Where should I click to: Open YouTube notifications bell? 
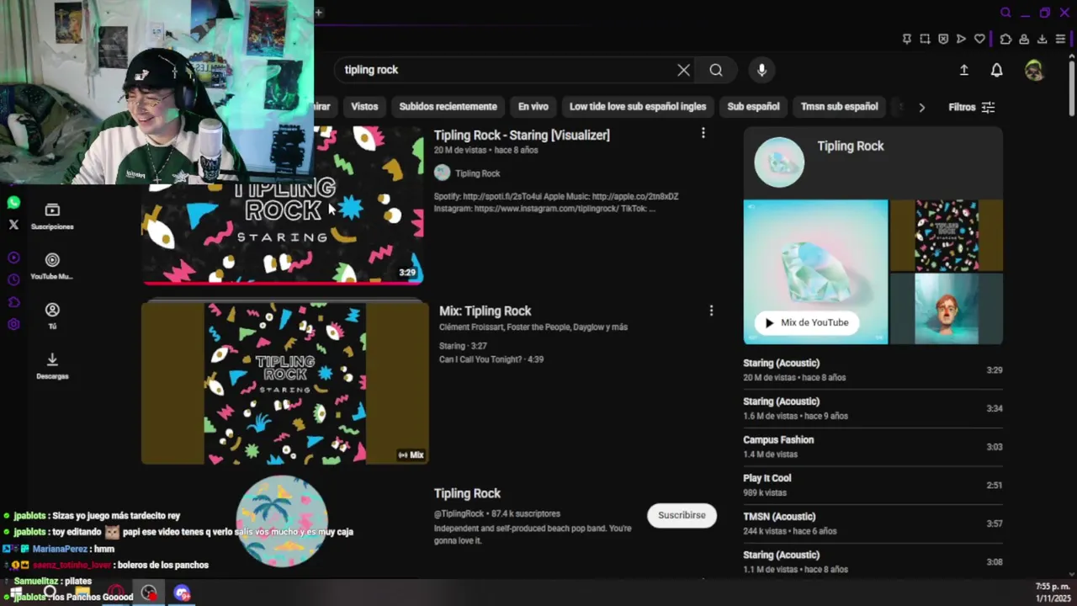[996, 71]
